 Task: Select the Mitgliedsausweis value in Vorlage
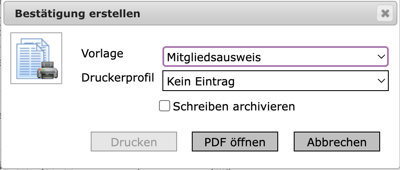click(x=214, y=57)
